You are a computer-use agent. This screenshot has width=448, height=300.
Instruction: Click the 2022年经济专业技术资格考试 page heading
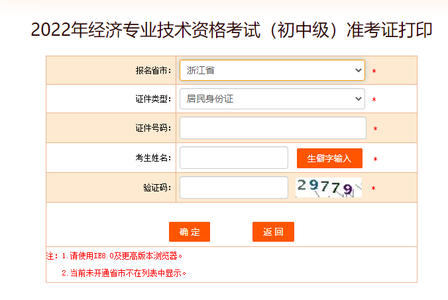(x=231, y=30)
